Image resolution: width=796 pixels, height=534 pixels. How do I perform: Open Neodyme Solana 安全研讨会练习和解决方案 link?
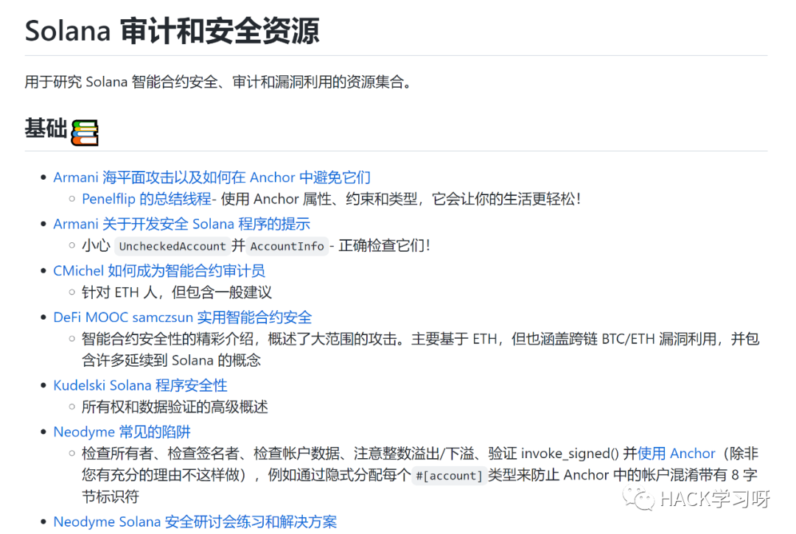tap(195, 521)
